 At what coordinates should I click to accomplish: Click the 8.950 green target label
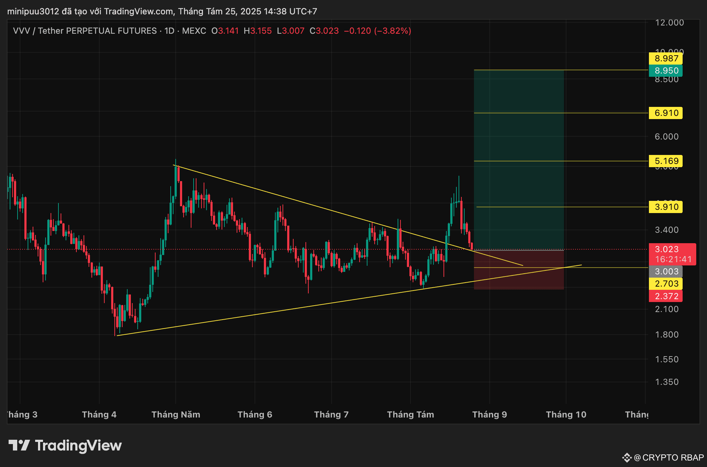pos(666,71)
